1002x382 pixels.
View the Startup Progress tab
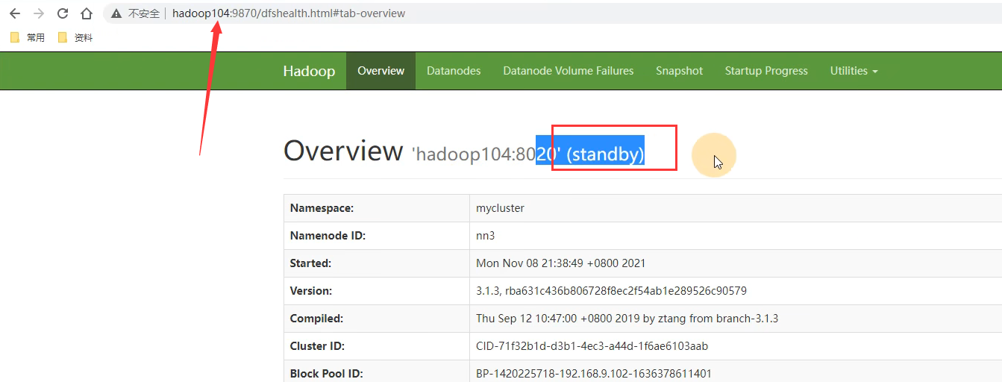pyautogui.click(x=766, y=71)
